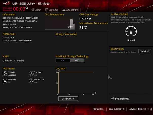The height and width of the screenshot is (115, 153).
Task: Click 31°C motherboard temperature value
Action: pyautogui.click(x=83, y=28)
